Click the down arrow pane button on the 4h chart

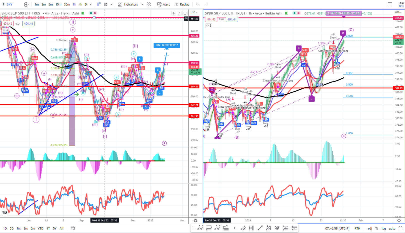[x=173, y=13]
